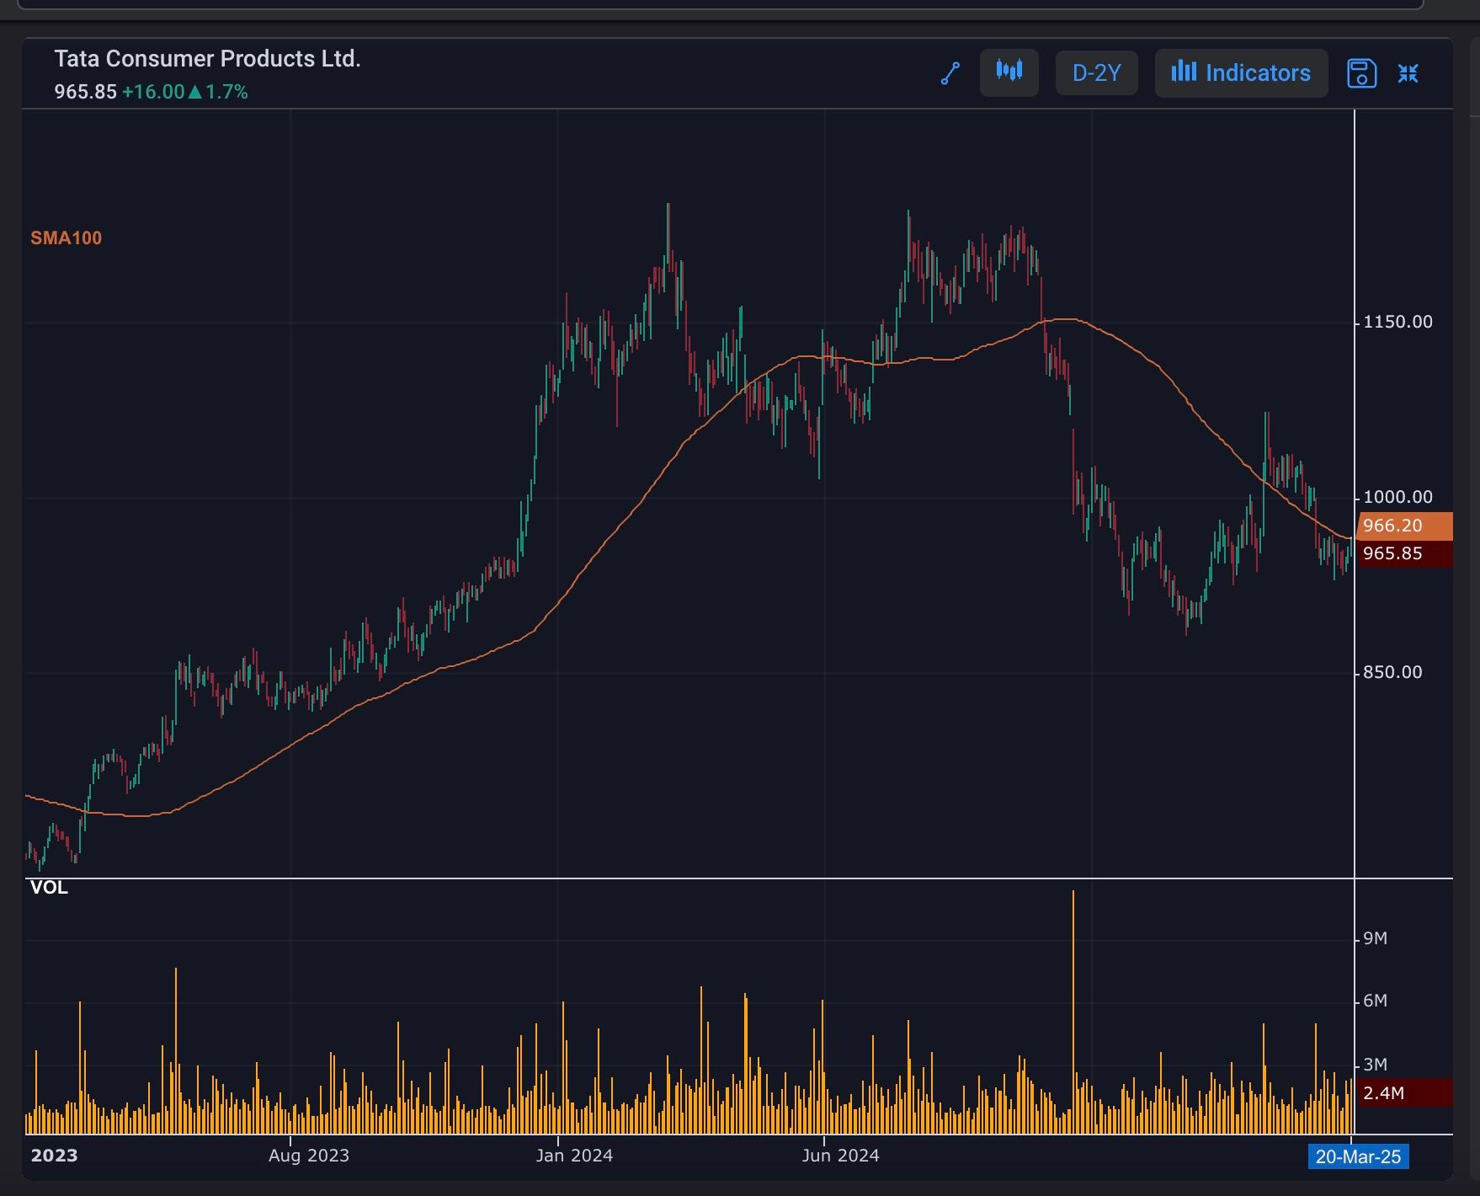Save the chart layout
The image size is (1480, 1196).
click(1362, 73)
